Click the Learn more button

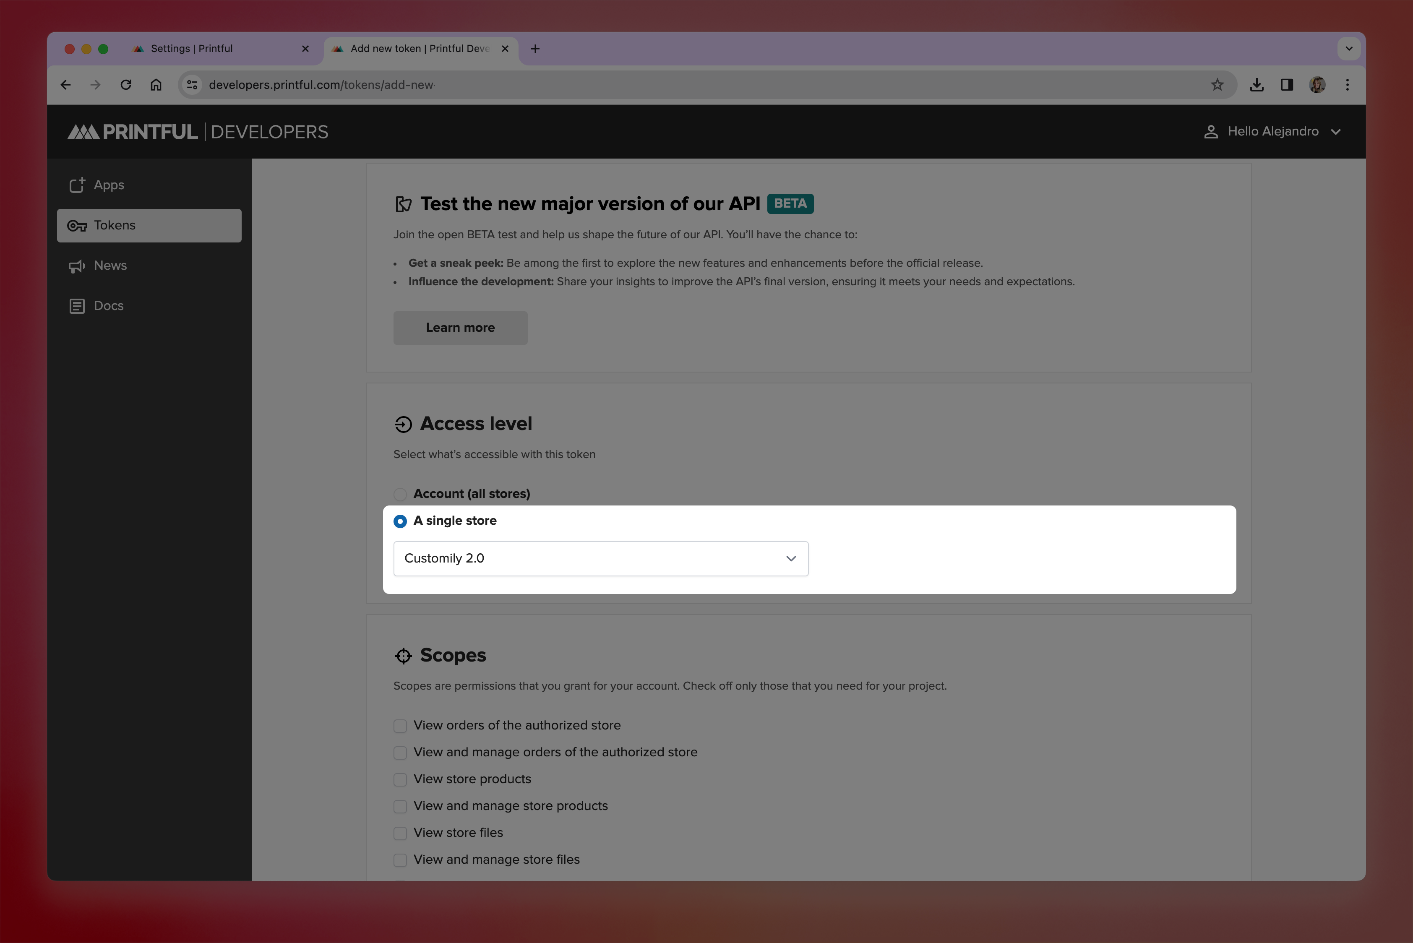click(x=460, y=328)
